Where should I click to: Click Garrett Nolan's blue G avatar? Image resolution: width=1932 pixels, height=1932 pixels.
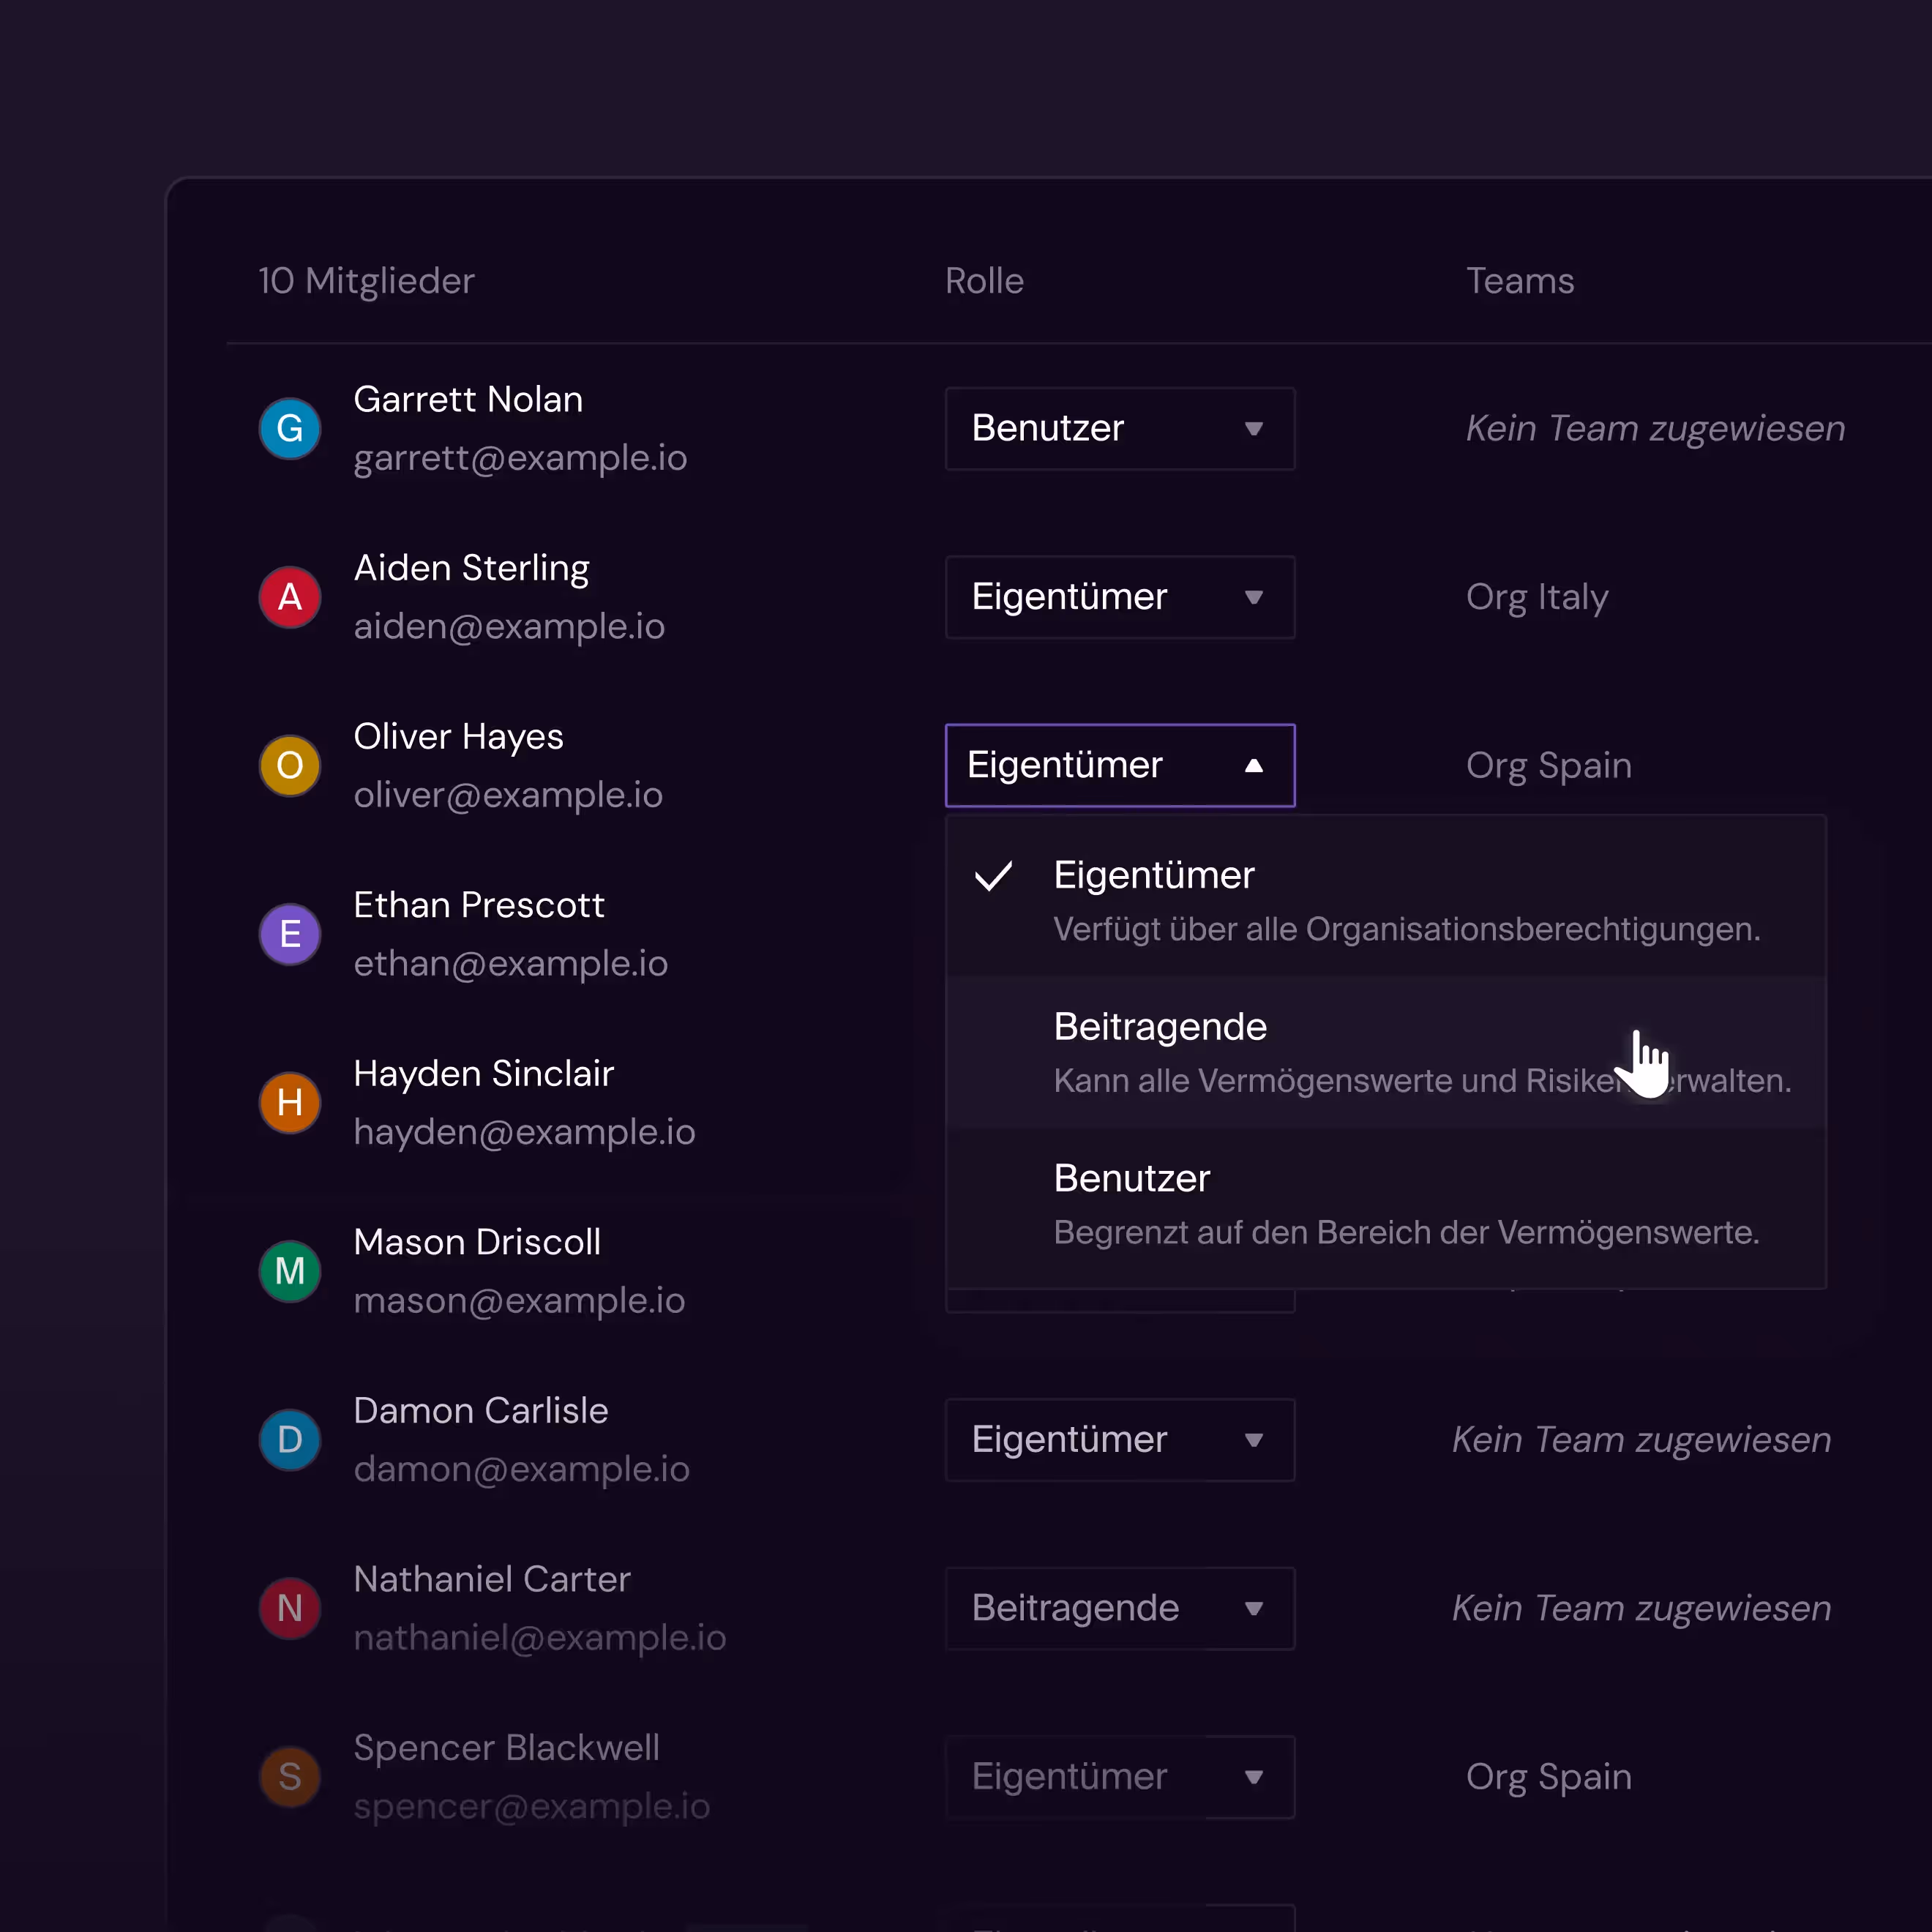[290, 429]
